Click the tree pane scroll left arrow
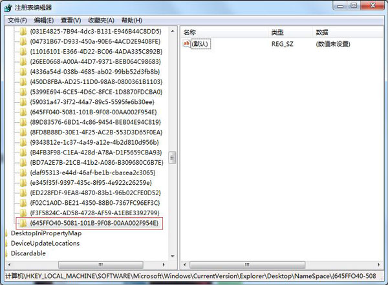 [9, 265]
